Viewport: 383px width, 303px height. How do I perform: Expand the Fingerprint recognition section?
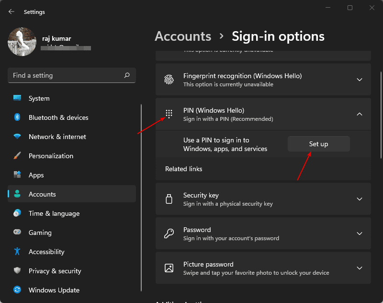[x=360, y=79]
